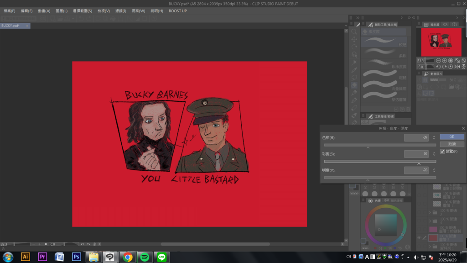Confirm hue saturation dialog with OK
Image resolution: width=467 pixels, height=263 pixels.
[x=452, y=137]
